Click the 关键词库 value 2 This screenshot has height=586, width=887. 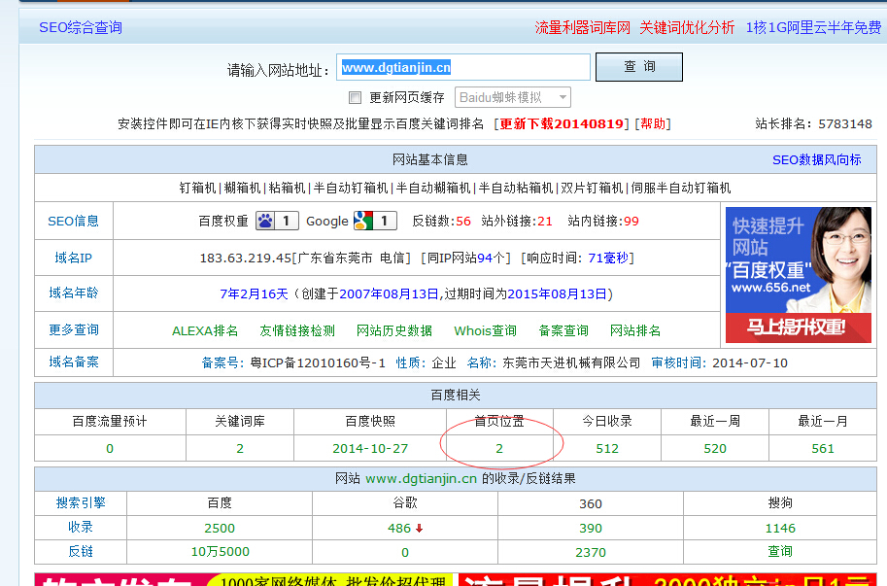pos(240,449)
